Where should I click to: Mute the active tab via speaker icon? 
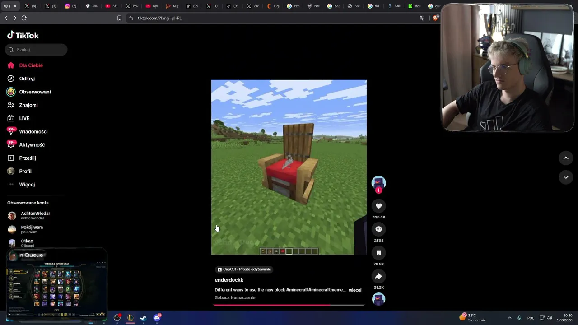(6, 6)
